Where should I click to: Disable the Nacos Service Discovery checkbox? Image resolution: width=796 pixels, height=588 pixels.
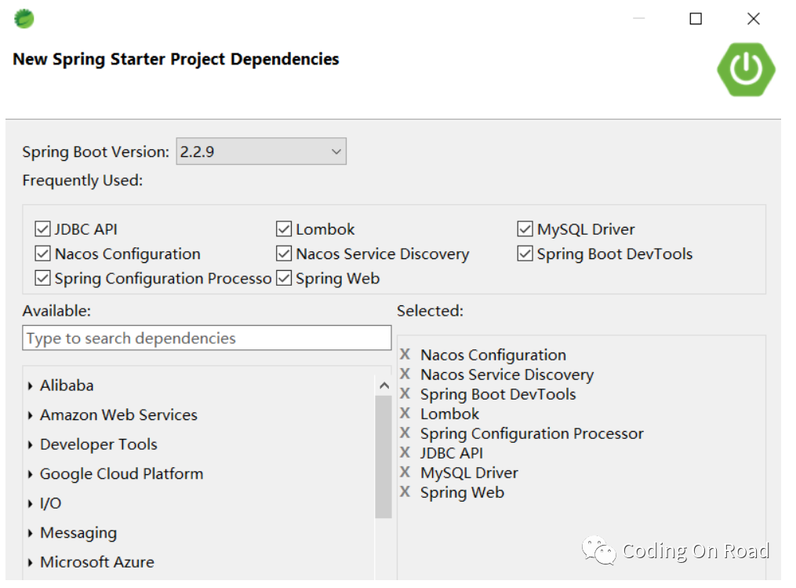284,254
